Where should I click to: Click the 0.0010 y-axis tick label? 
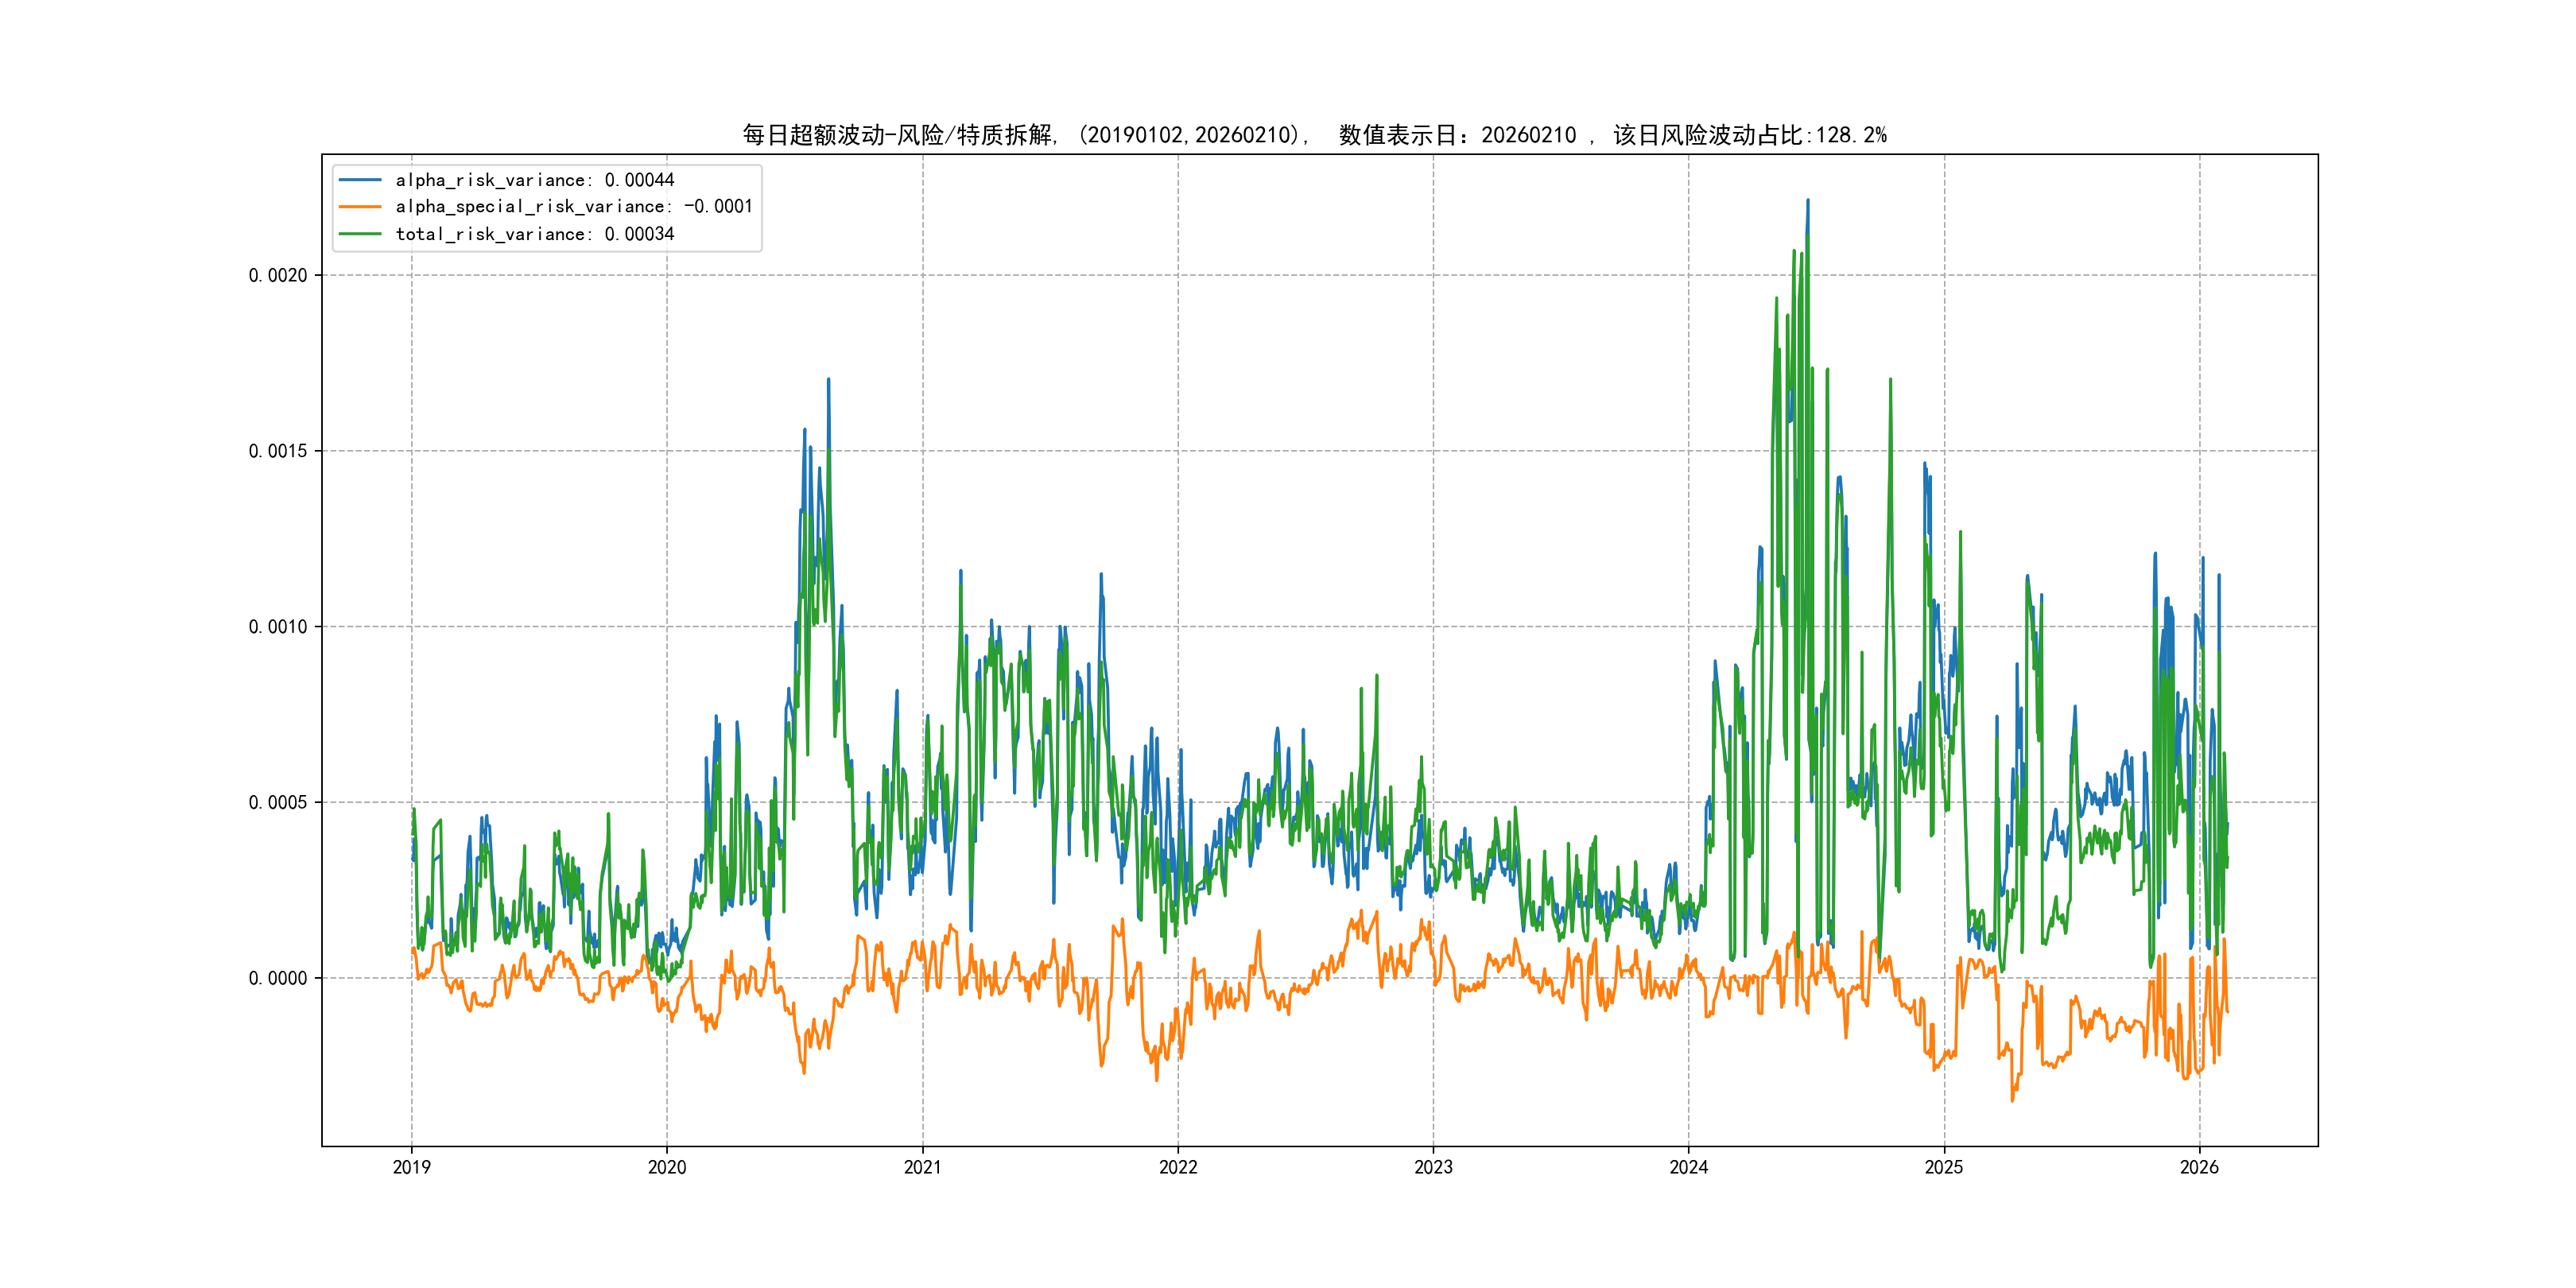coord(278,627)
